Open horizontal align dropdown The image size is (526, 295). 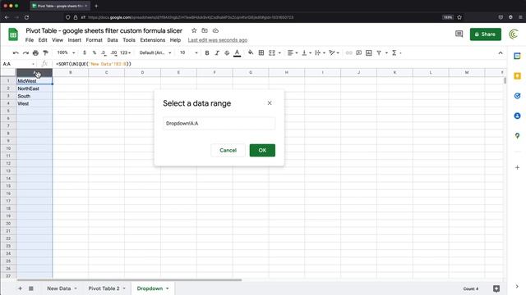[293, 52]
